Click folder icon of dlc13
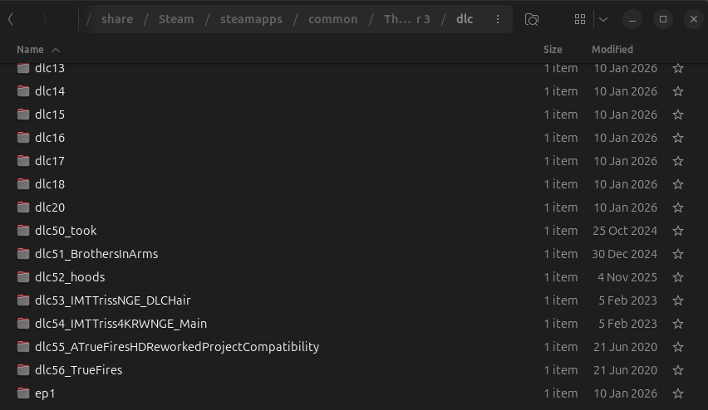The width and height of the screenshot is (708, 410). coord(23,68)
